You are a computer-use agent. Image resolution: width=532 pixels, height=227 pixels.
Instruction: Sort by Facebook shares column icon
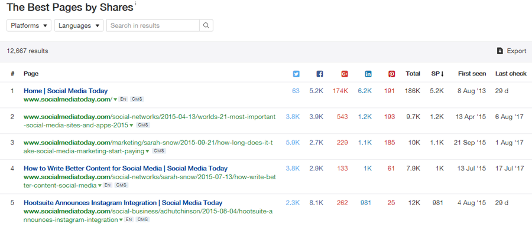coord(320,74)
